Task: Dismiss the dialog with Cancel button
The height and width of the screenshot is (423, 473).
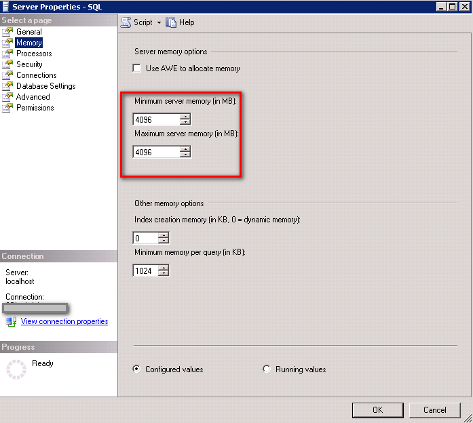Action: [435, 410]
